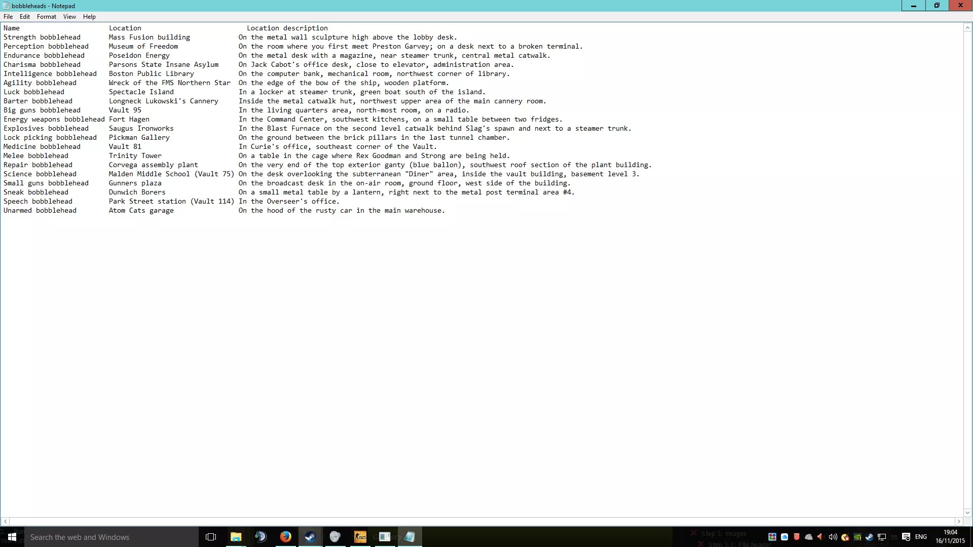
Task: Open the window-list app icon in taskbar
Action: pyautogui.click(x=385, y=537)
